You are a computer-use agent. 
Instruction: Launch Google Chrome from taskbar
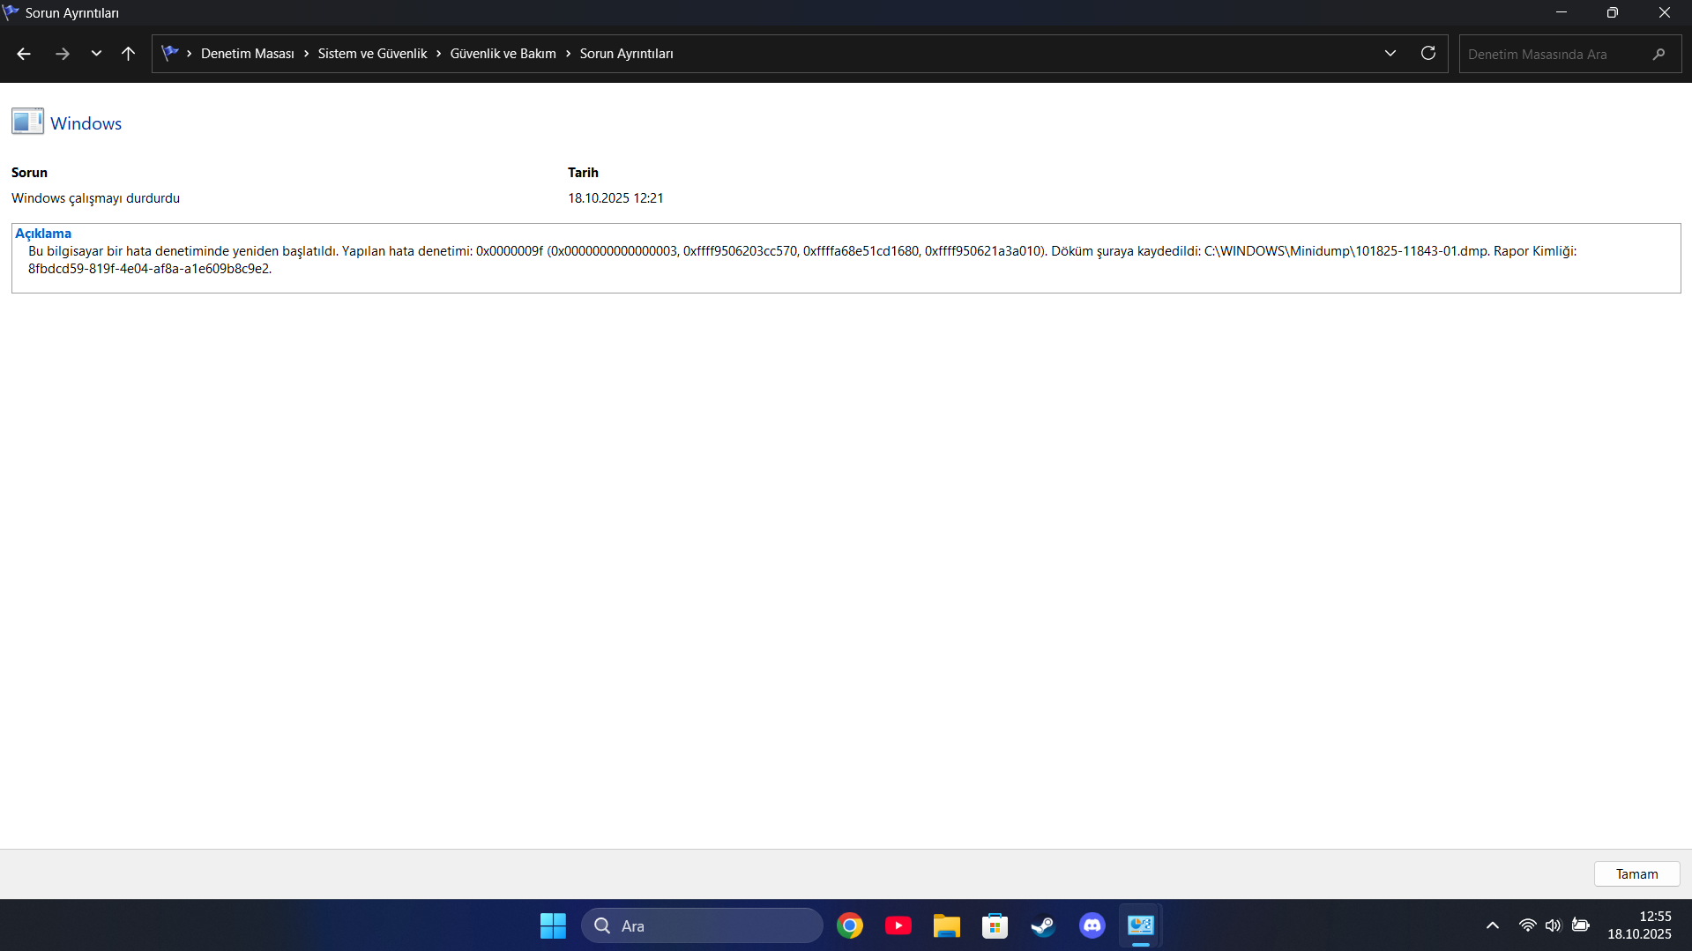[x=850, y=925]
